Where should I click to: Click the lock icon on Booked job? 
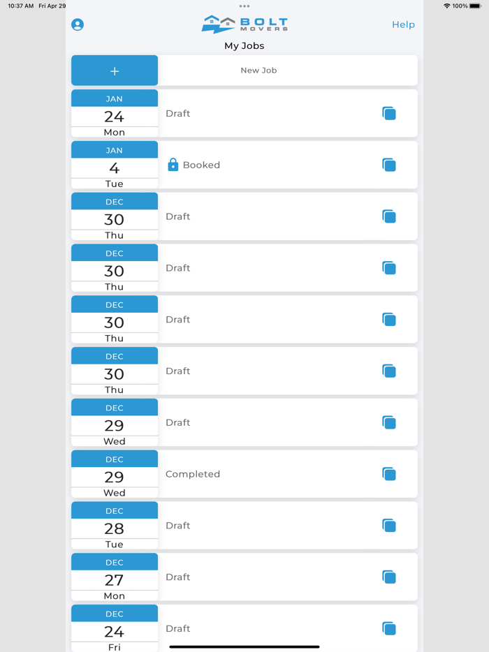point(173,165)
